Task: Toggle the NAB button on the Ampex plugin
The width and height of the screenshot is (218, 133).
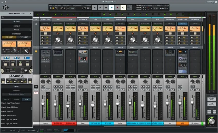Action: (20, 64)
